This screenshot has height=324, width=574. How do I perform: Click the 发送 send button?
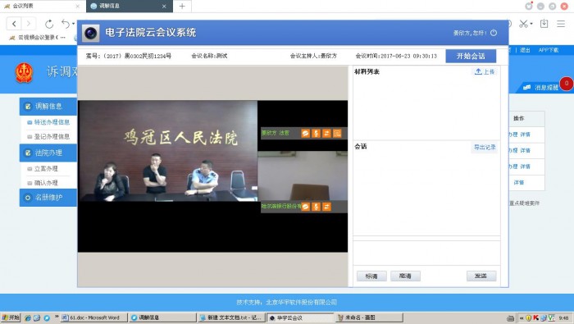pos(481,276)
